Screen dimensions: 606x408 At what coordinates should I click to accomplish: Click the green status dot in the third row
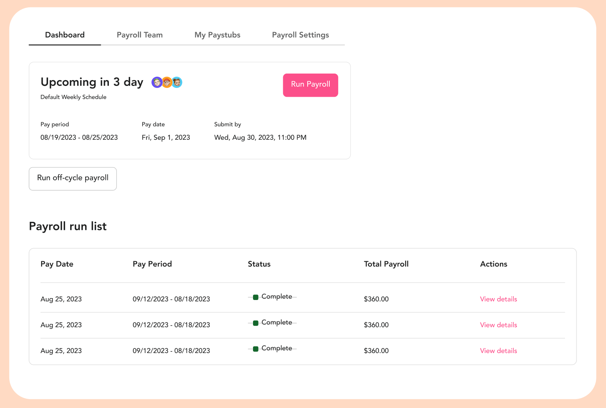pyautogui.click(x=255, y=349)
